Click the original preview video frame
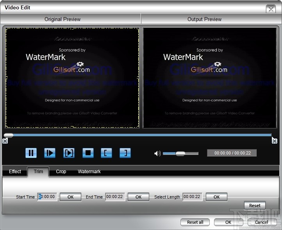 (72, 78)
